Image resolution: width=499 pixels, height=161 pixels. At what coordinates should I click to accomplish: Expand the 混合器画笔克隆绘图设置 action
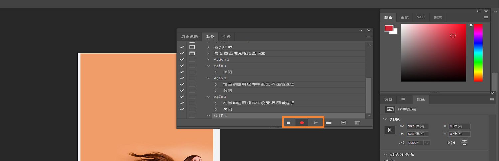click(209, 53)
